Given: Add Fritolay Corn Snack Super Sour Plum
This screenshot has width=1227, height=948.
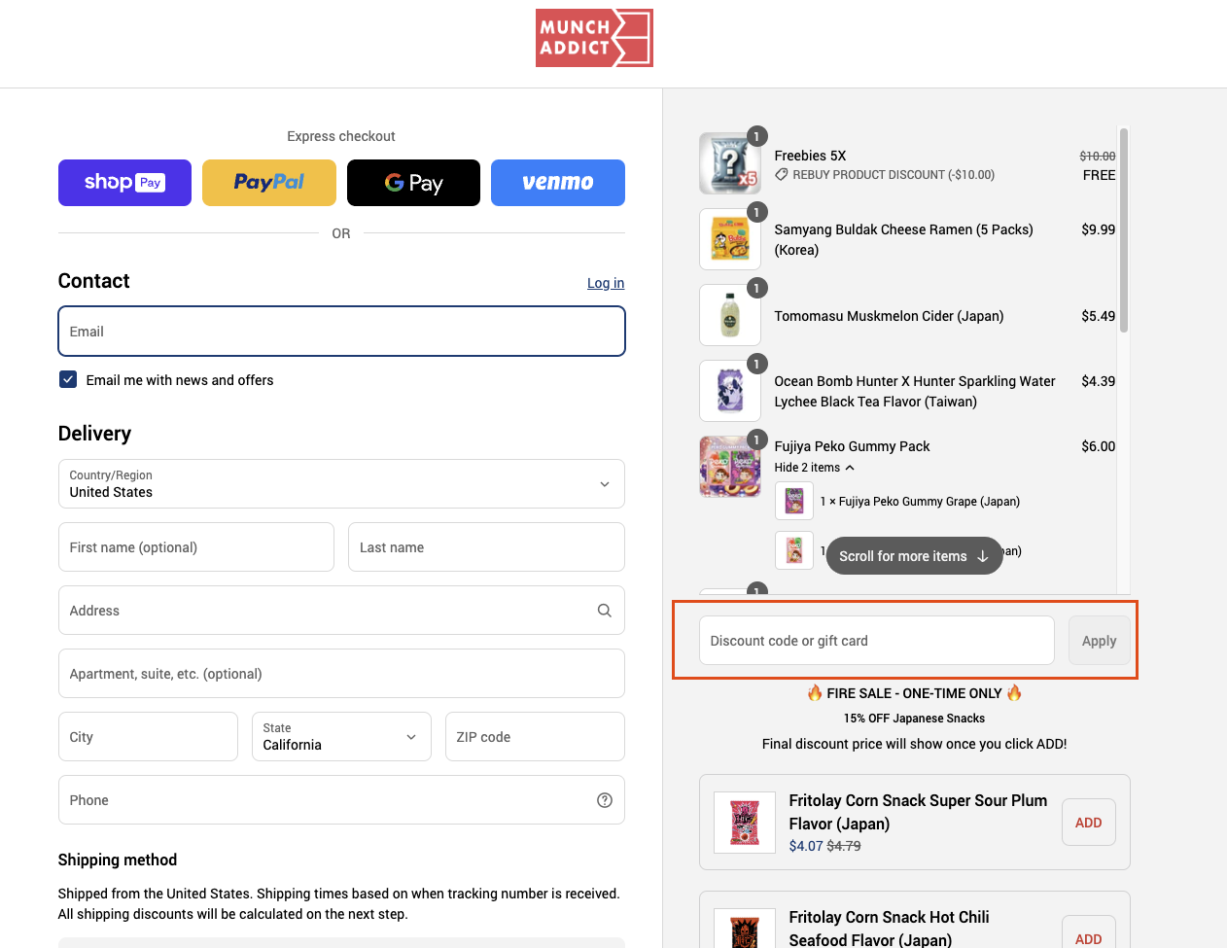Looking at the screenshot, I should tap(1088, 823).
